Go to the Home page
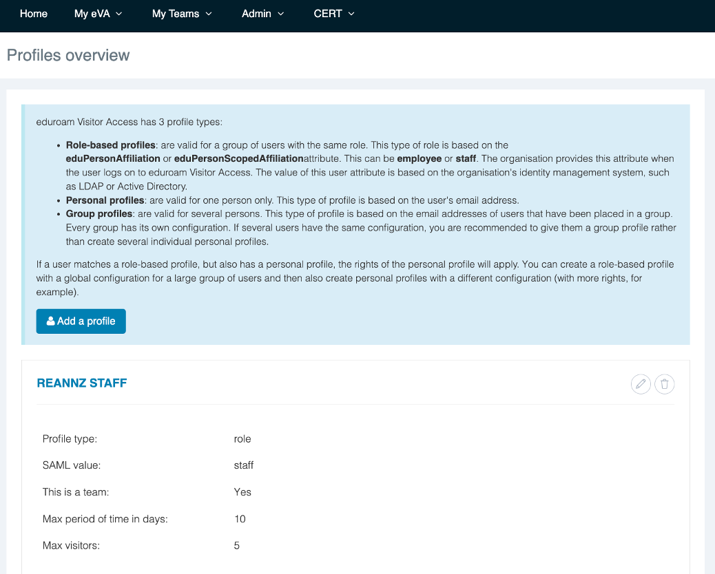The height and width of the screenshot is (574, 715). point(34,14)
